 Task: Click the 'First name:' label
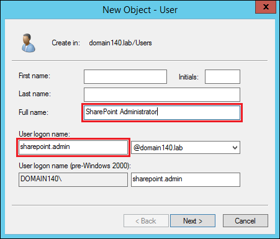(34, 76)
